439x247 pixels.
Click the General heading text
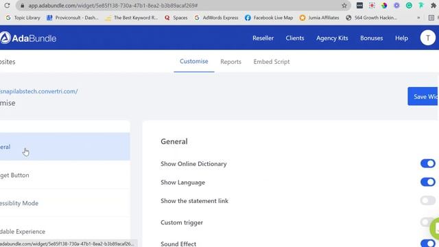coord(174,141)
